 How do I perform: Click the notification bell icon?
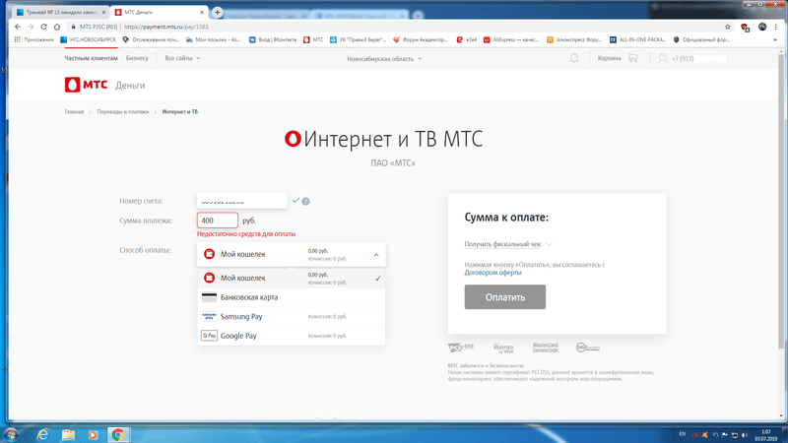click(574, 58)
